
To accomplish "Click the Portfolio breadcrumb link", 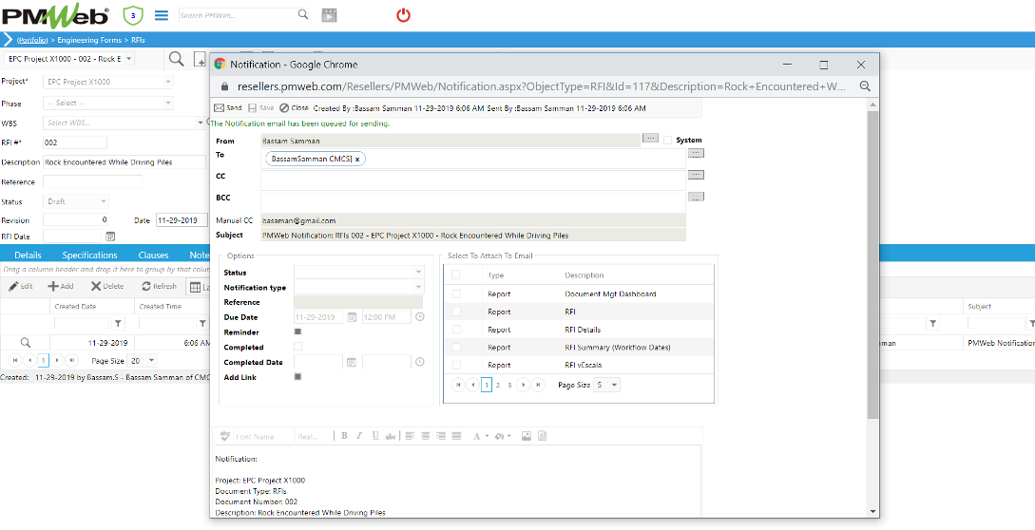I will 32,40.
